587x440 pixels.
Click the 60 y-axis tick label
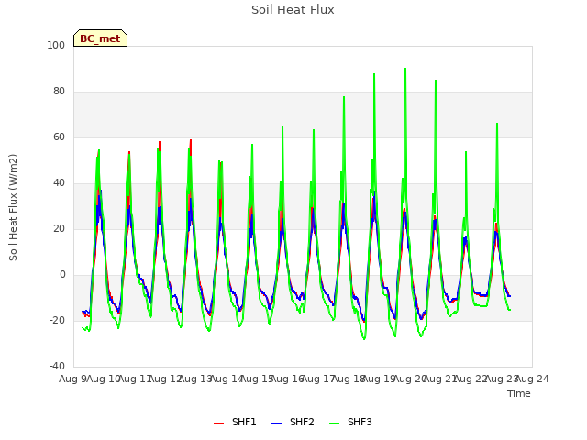click(x=59, y=137)
